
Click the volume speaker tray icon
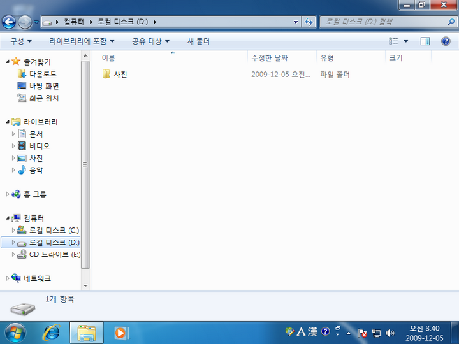click(x=390, y=333)
